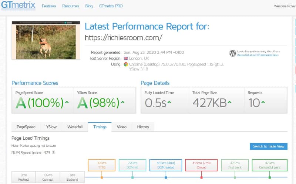Screen dimensions: 296x184
Task: Click the 0.5s fully loaded time value
Action: coord(155,103)
